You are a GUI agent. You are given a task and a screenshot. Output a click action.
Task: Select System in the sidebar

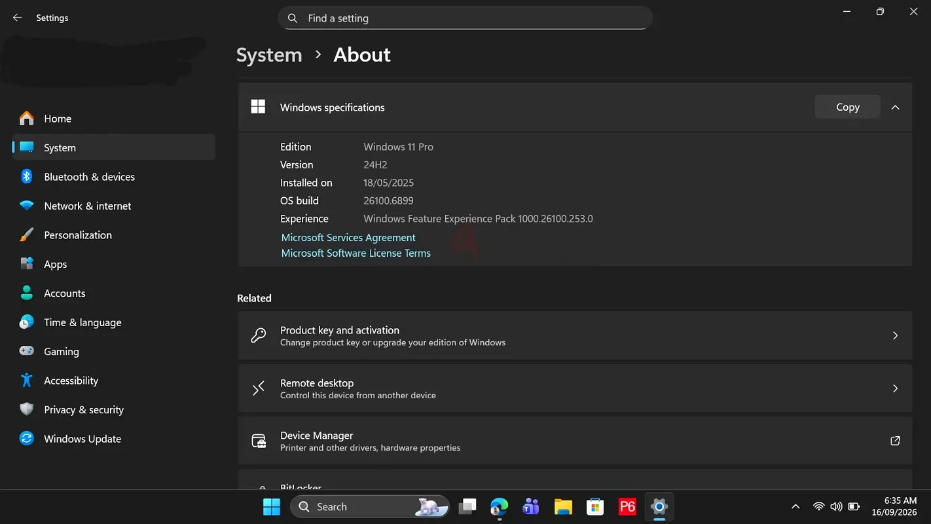point(114,147)
